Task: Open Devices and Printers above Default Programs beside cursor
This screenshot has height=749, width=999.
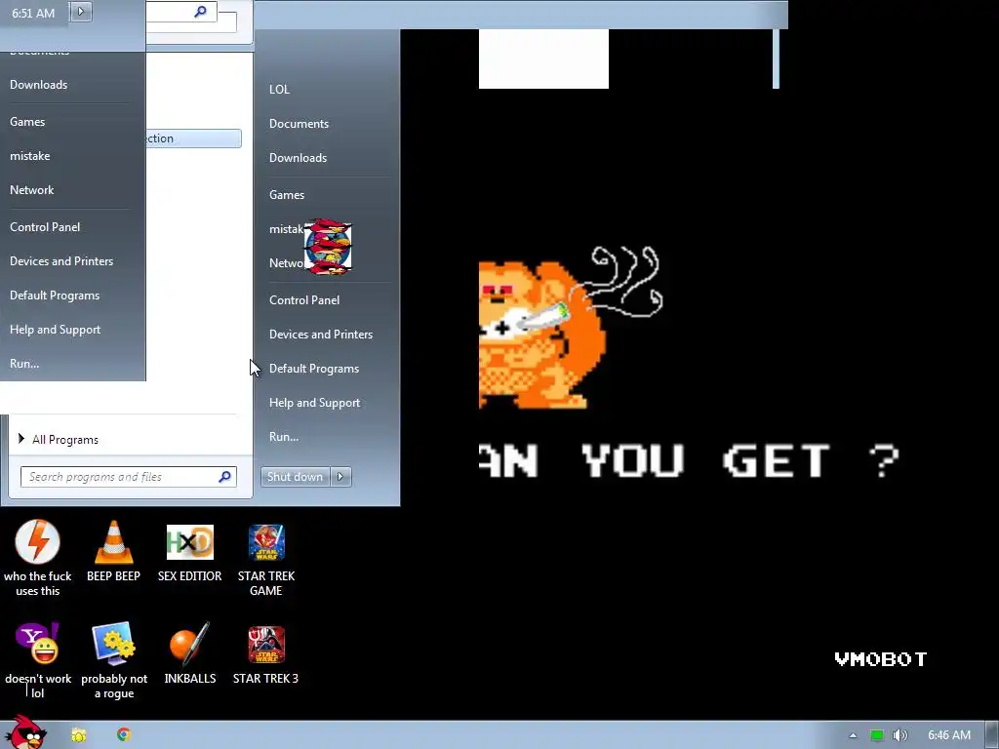Action: [320, 335]
